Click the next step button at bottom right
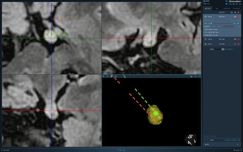The image size is (243, 152). click(238, 150)
